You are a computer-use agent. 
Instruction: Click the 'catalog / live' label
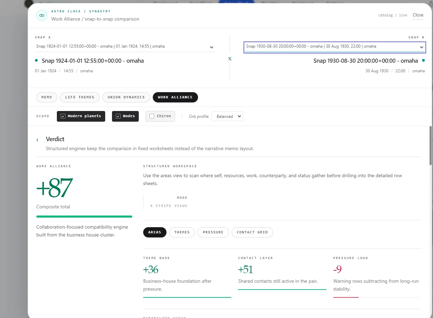393,15
